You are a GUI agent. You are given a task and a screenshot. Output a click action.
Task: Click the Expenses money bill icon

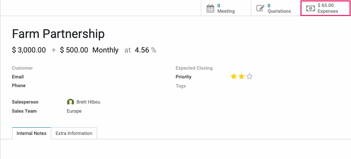pos(310,8)
